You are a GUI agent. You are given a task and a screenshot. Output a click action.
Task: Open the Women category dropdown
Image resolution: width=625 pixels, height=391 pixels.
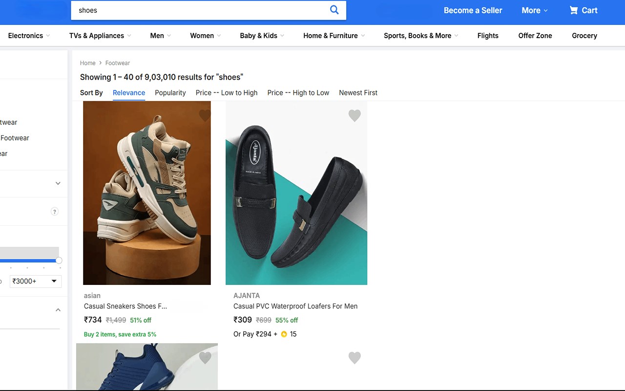206,36
